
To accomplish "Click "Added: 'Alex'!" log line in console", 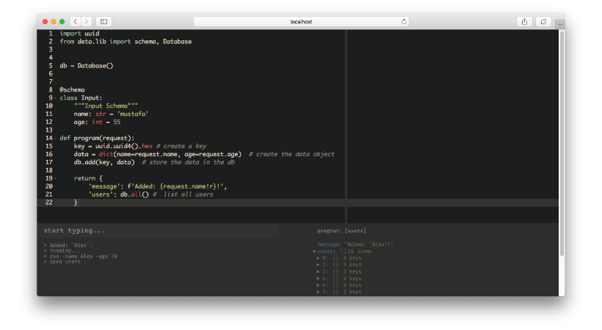I will pos(68,245).
